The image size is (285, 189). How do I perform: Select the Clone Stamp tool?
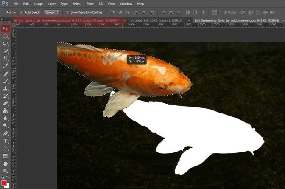[5, 88]
